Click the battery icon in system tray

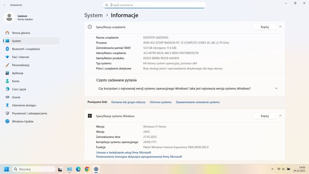289,169
